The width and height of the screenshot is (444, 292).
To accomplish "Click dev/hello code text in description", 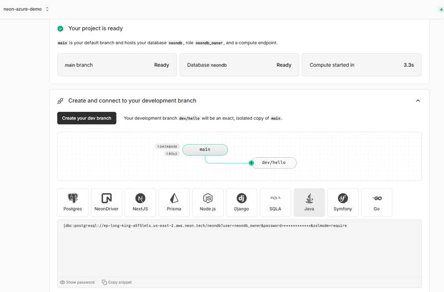I will coord(189,119).
